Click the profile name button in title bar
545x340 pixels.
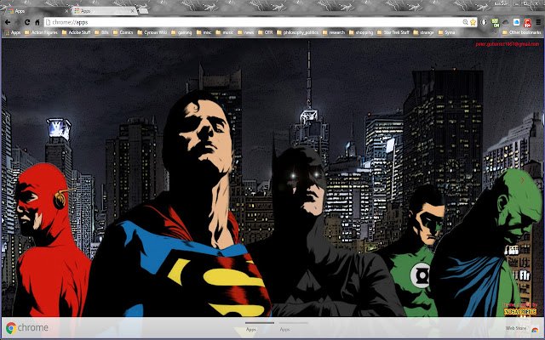click(x=501, y=3)
